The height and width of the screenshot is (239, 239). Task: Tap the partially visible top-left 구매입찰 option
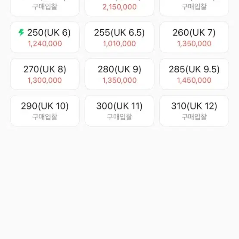coord(45,7)
